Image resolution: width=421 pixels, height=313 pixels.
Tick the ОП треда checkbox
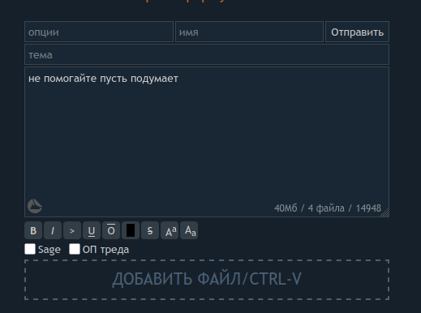click(x=75, y=249)
